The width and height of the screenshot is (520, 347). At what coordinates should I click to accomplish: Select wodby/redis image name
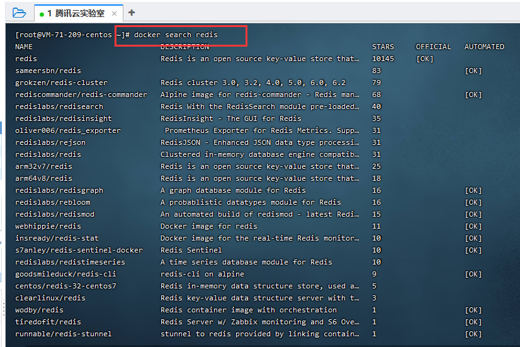click(x=39, y=309)
